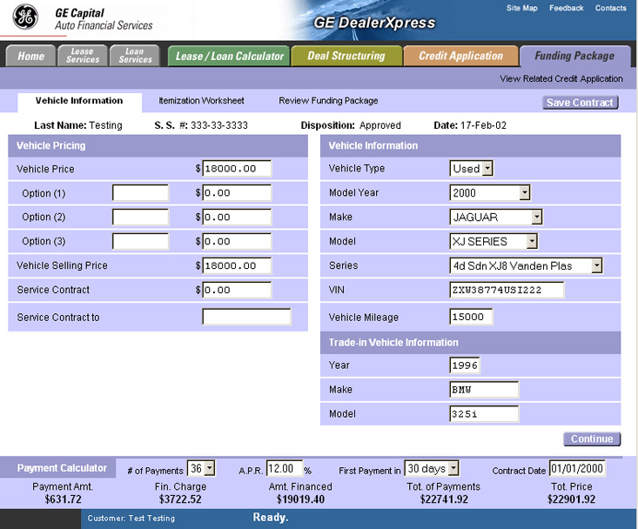
Task: Open the First Payment in dropdown
Action: click(432, 468)
